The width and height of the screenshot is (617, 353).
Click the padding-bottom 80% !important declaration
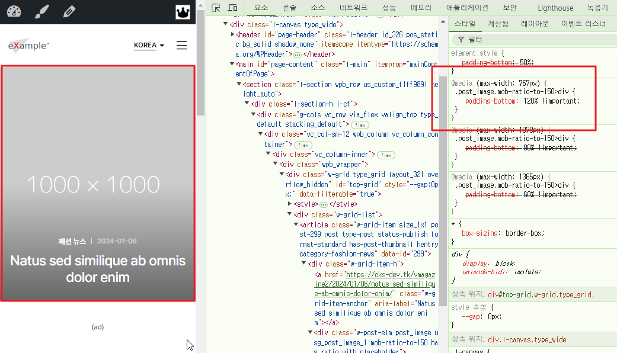coord(520,148)
